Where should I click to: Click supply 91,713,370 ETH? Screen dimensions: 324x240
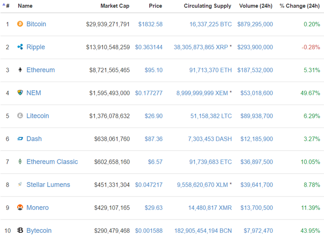pyautogui.click(x=211, y=70)
